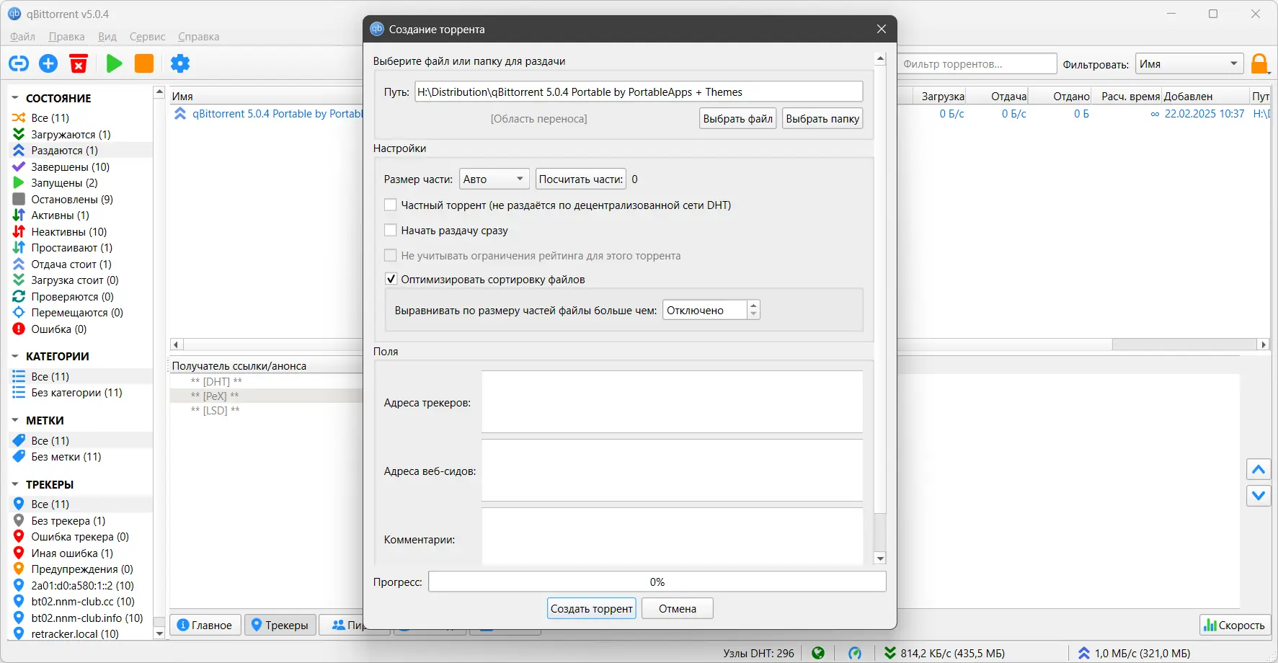Click the red delete torrent icon
1278x663 pixels.
tap(79, 63)
